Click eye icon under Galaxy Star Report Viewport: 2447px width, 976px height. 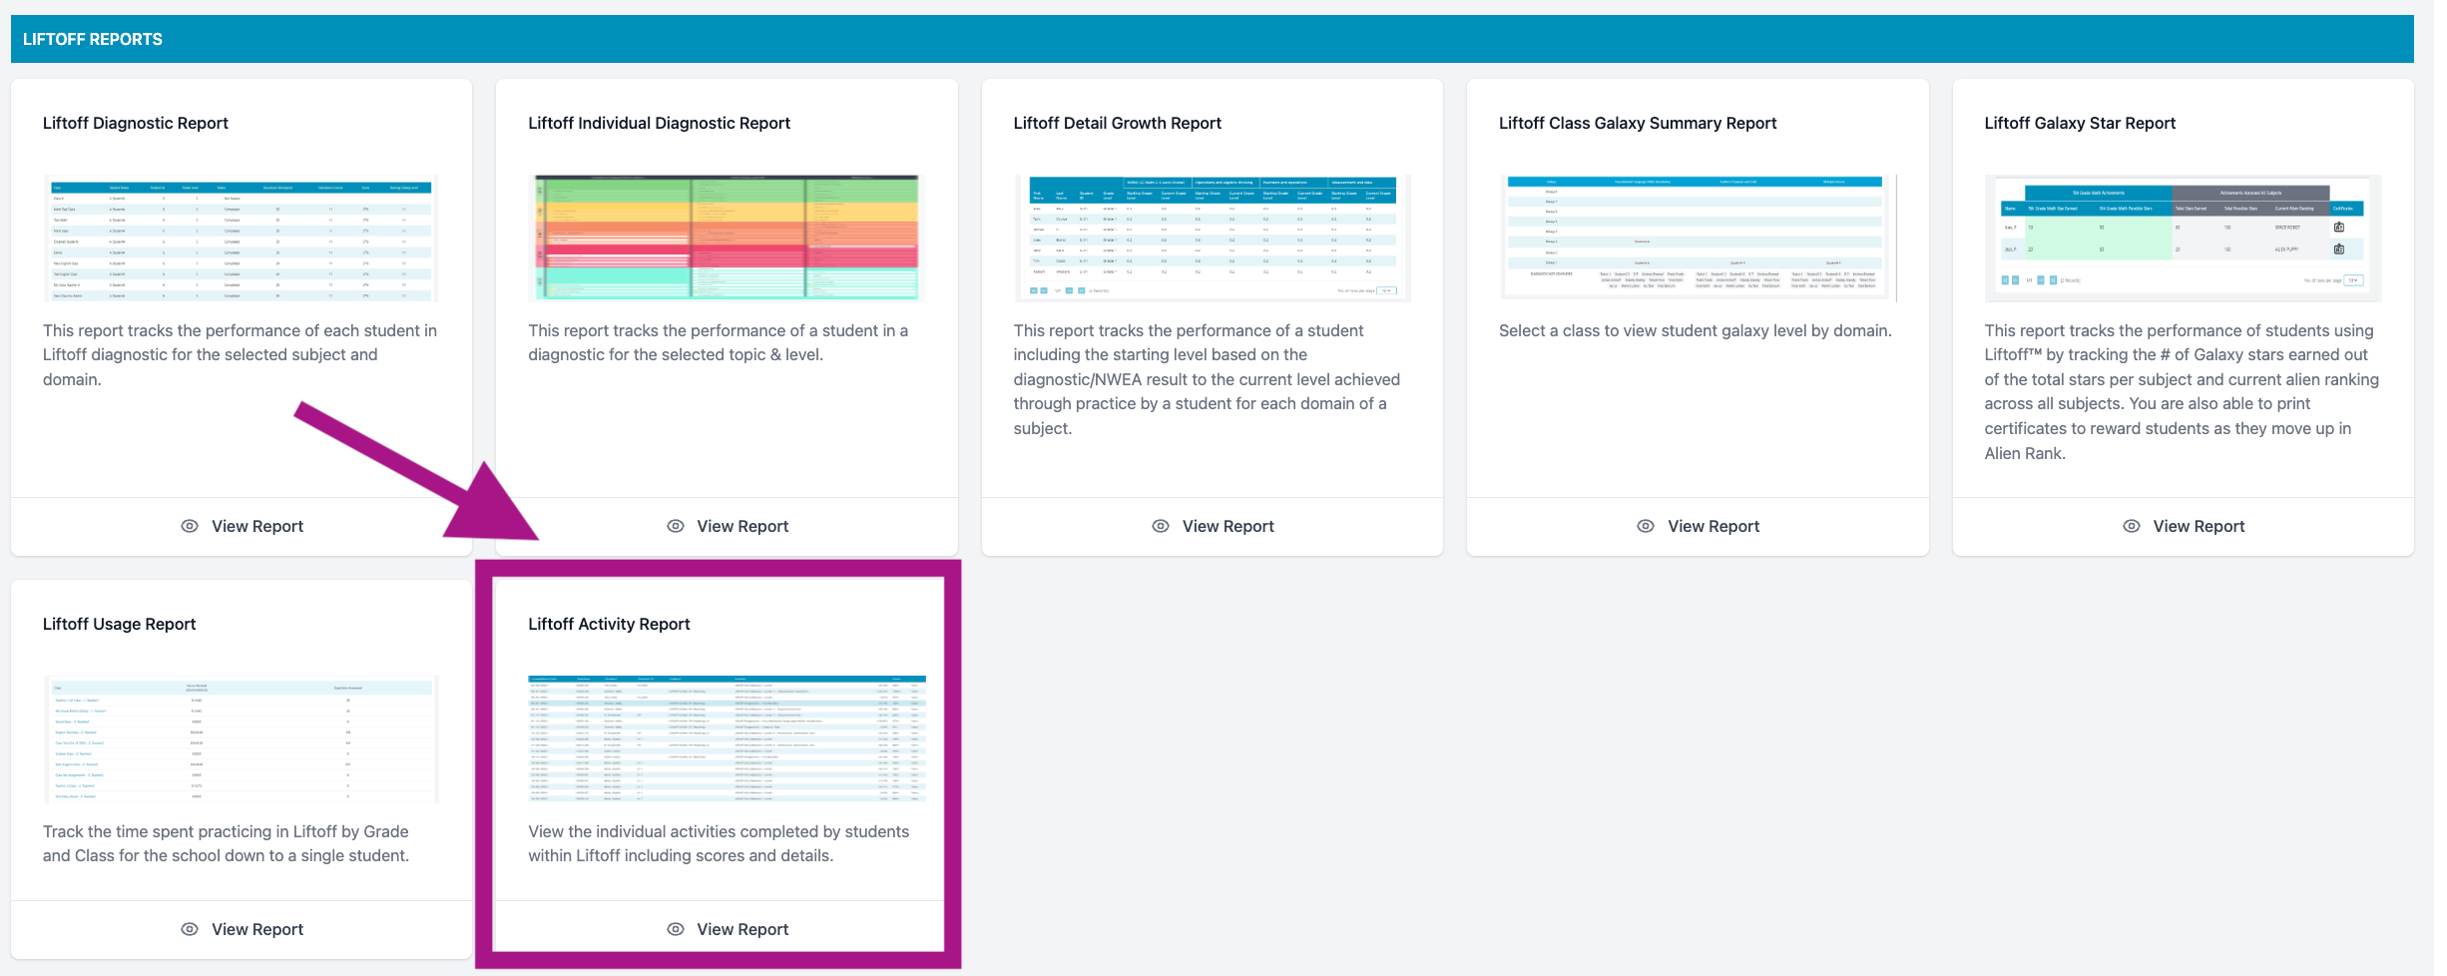[x=2132, y=526]
